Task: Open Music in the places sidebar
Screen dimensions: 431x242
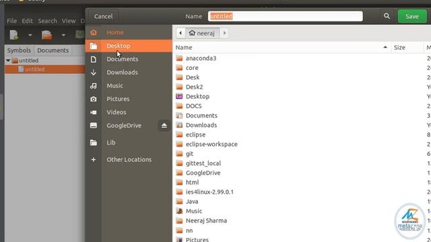Action: click(129, 85)
